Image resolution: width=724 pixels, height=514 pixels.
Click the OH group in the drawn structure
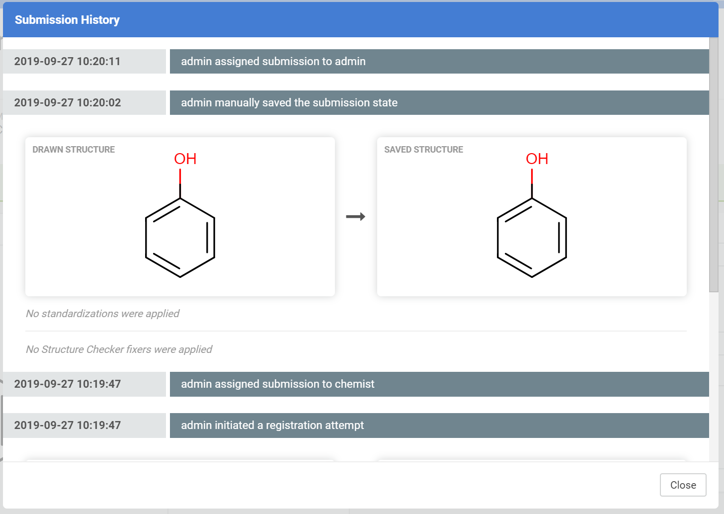(x=185, y=159)
